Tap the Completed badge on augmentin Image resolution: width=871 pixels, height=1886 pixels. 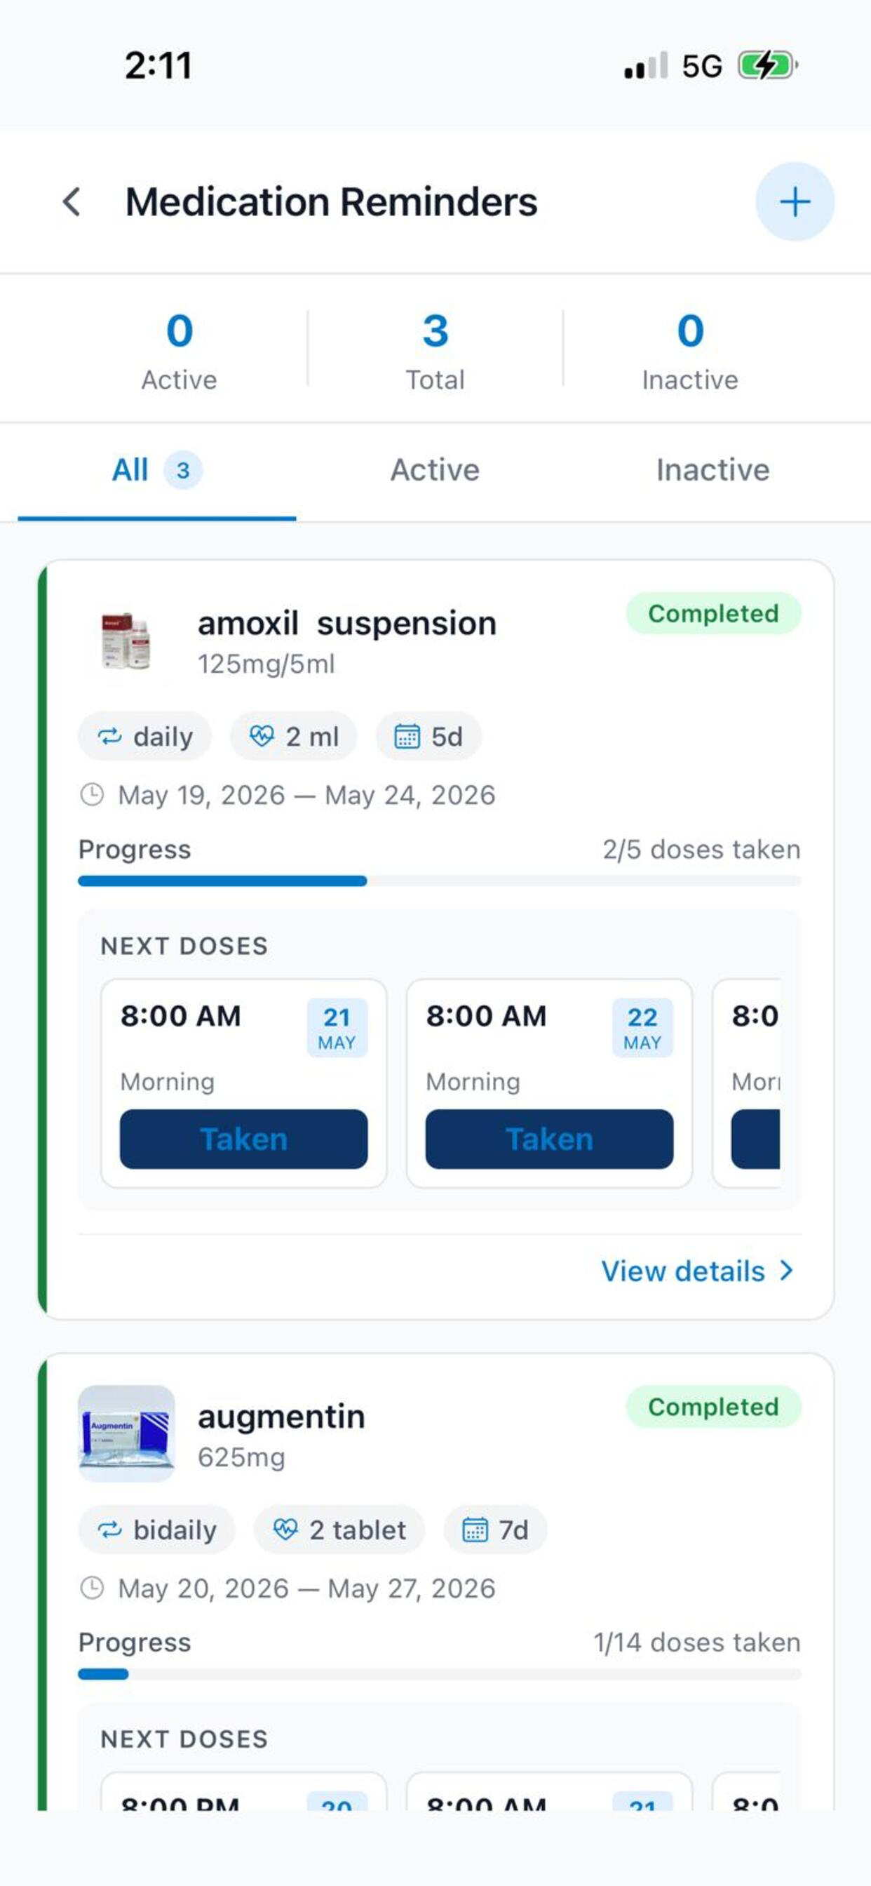[x=713, y=1407]
